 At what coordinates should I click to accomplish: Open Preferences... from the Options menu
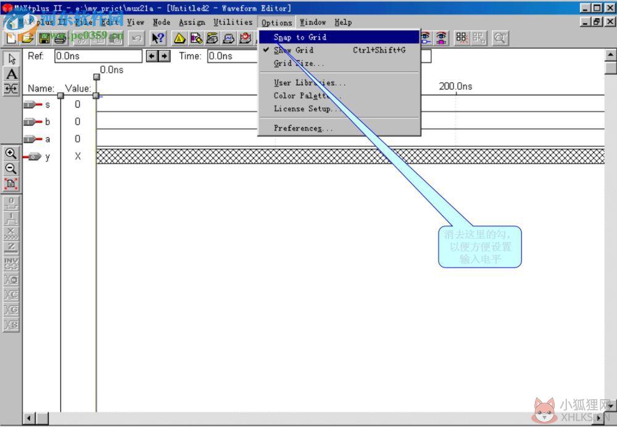click(339, 128)
